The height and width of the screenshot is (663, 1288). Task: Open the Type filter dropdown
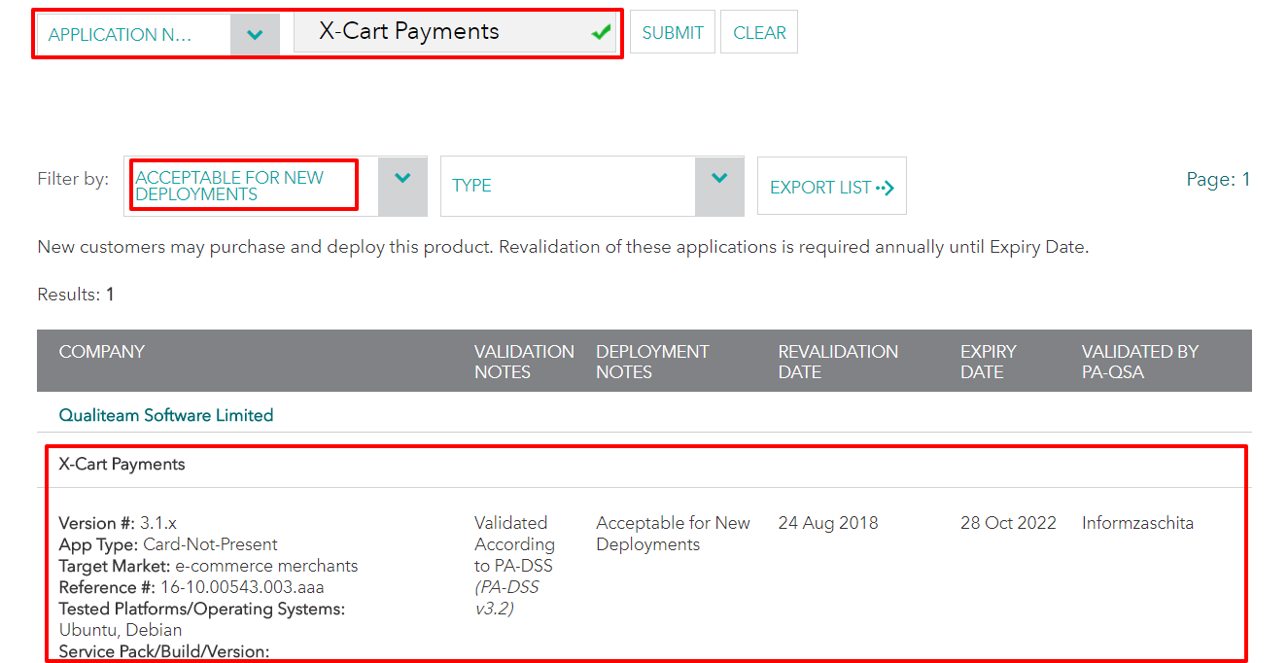(x=592, y=186)
